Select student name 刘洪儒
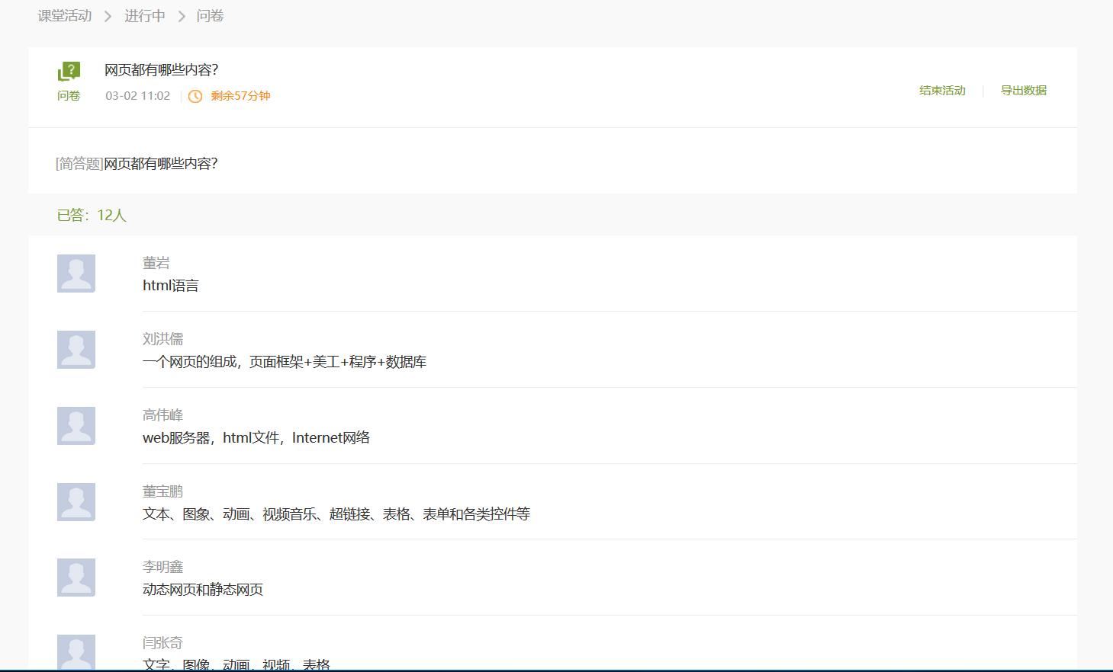The width and height of the screenshot is (1113, 672). click(162, 339)
